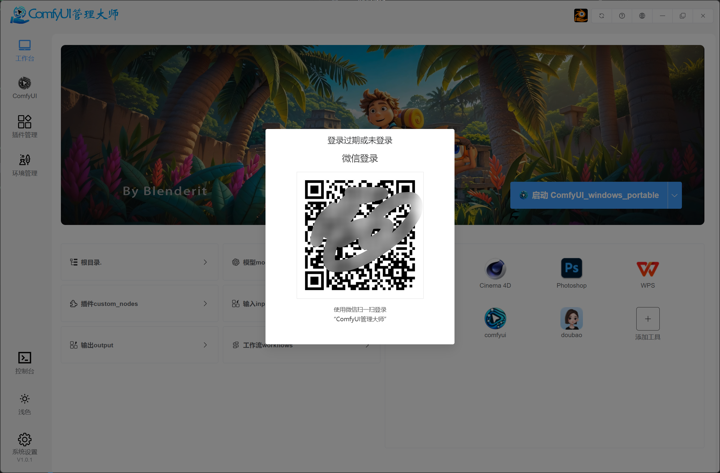This screenshot has width=720, height=473.
Task: Expand the ComfyUI_windows_portable launch options dropdown
Action: [675, 195]
